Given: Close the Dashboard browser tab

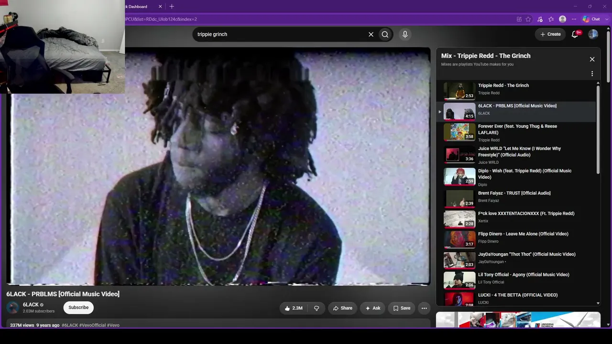Looking at the screenshot, I should pyautogui.click(x=160, y=6).
